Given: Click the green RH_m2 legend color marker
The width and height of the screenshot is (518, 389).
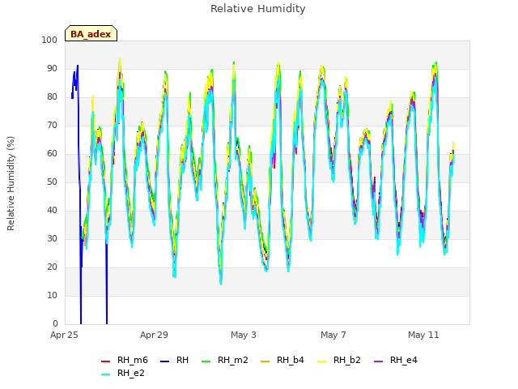Looking at the screenshot, I should (x=206, y=361).
